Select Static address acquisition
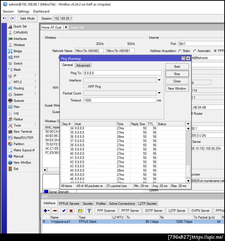The image size is (225, 241). [x=180, y=51]
